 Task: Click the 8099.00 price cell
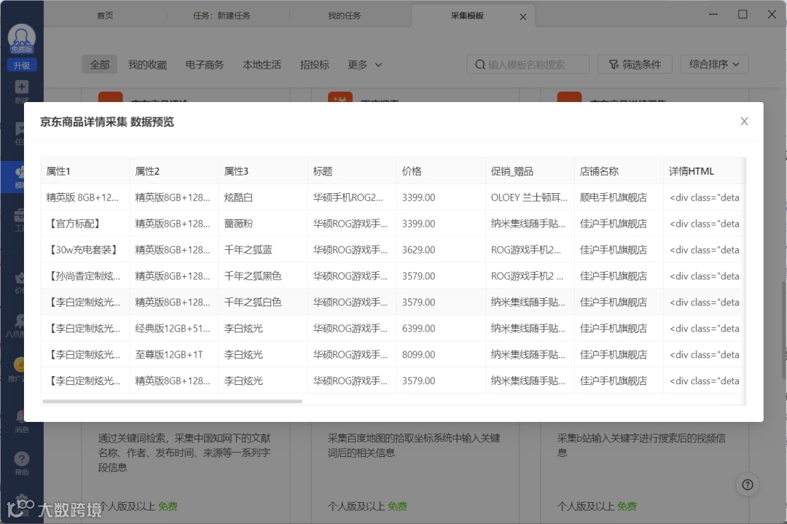(x=441, y=354)
